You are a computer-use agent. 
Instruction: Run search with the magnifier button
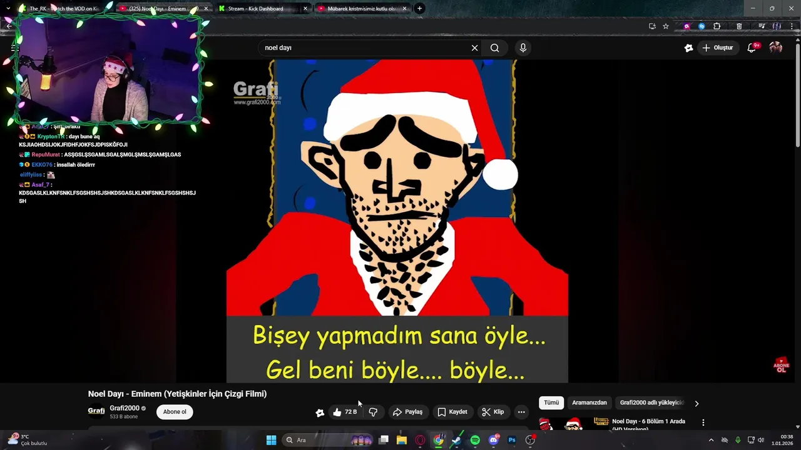point(494,48)
